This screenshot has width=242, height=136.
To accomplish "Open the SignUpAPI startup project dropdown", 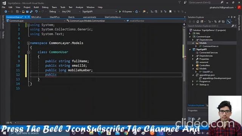I will pyautogui.click(x=99, y=12).
